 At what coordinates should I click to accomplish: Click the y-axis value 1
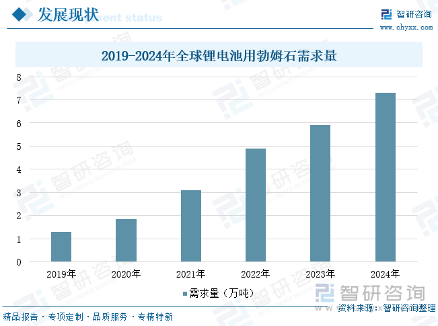pos(19,239)
